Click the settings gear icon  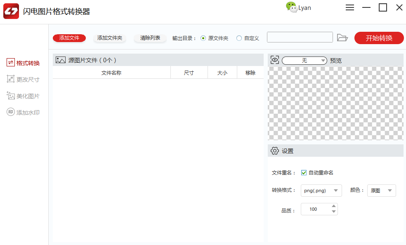pos(275,151)
